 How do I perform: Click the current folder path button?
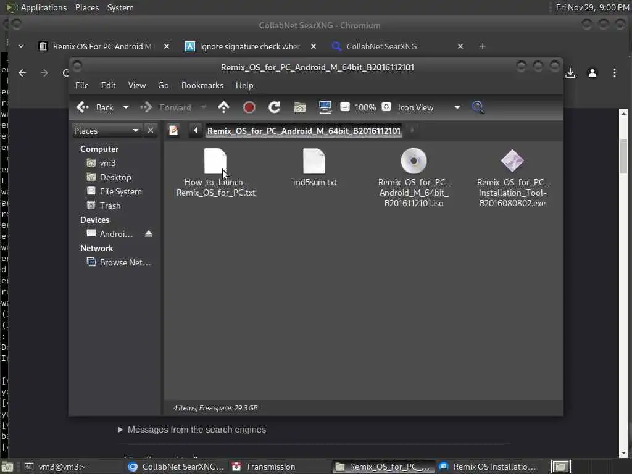304,131
